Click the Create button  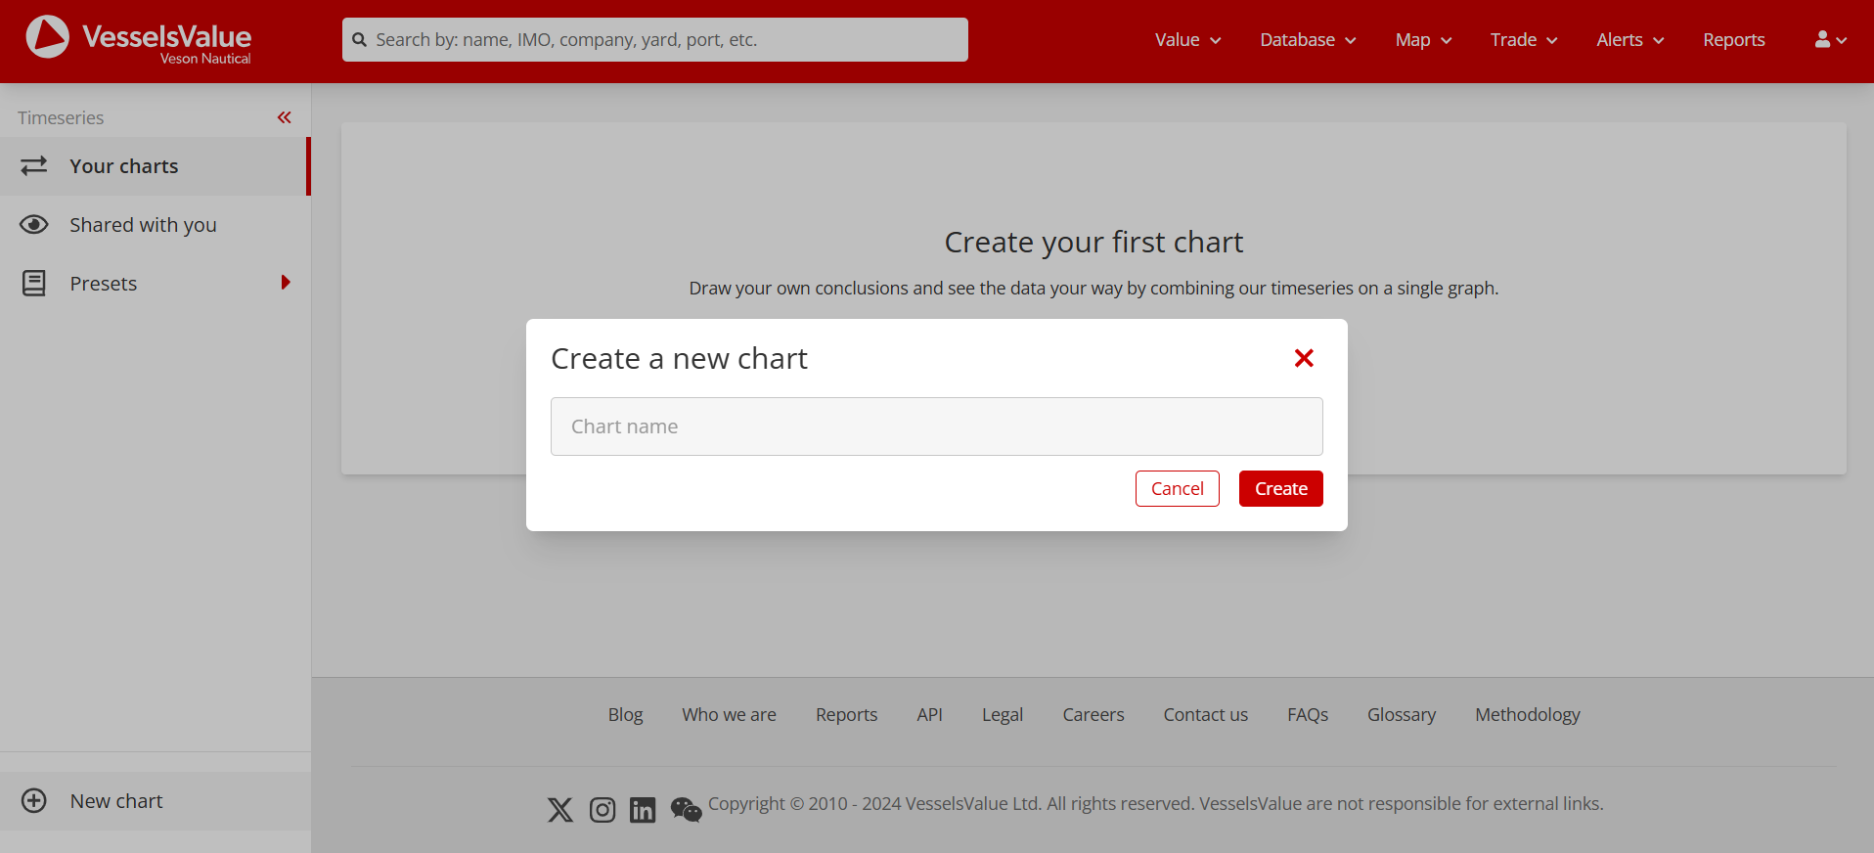point(1280,489)
